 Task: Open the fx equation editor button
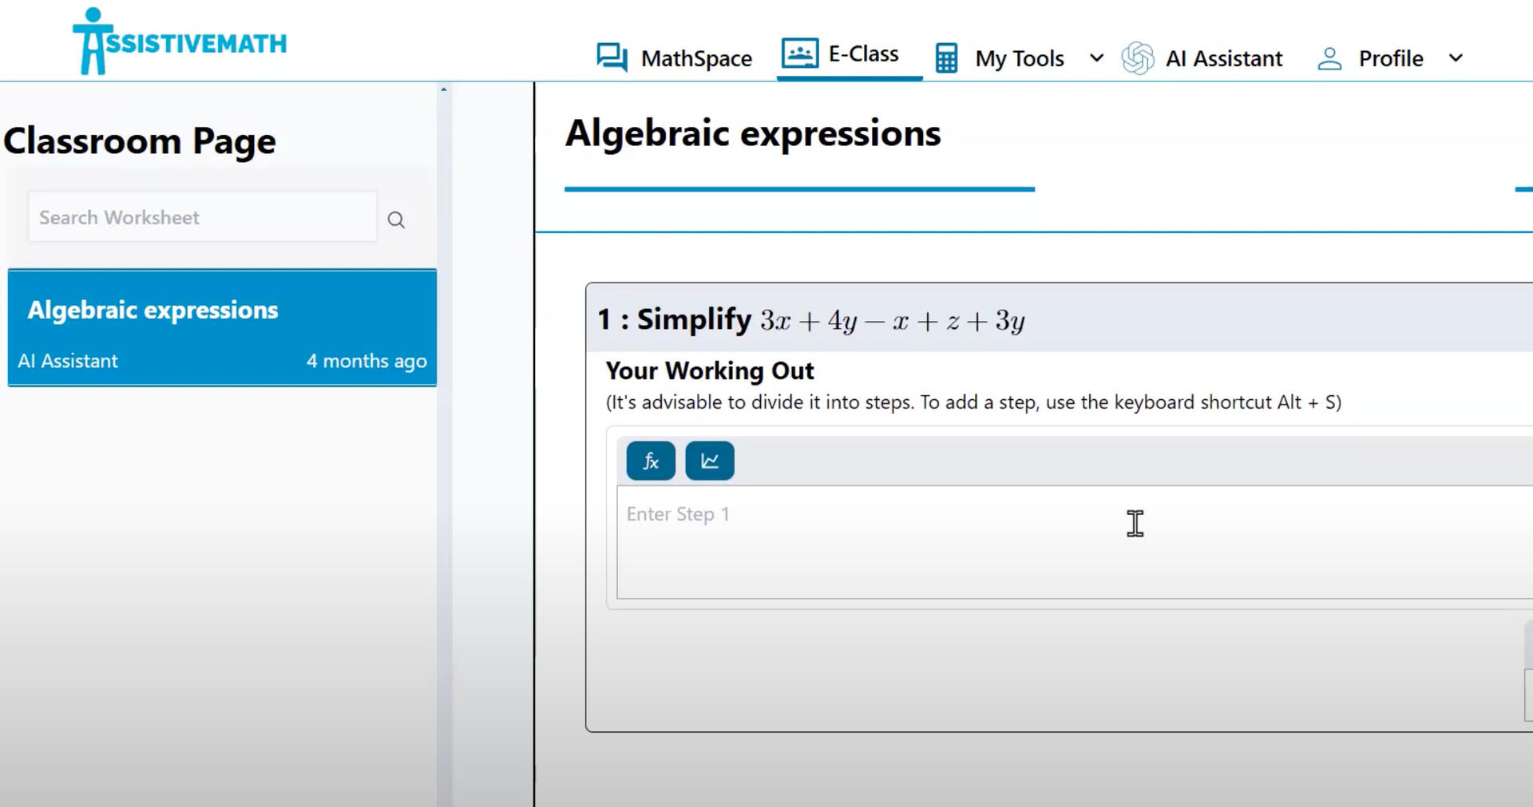(x=651, y=461)
